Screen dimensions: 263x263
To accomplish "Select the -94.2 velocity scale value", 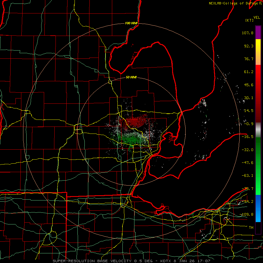I will 248,201.
